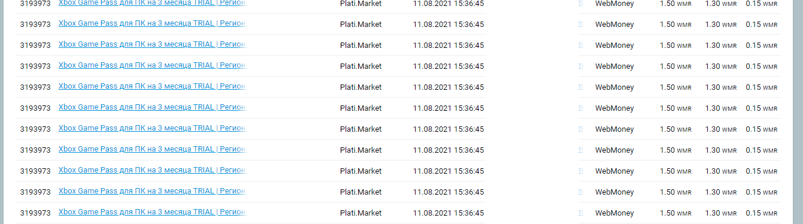
Task: Open the Xbox Game Pass link in eighth row
Action: point(152,150)
